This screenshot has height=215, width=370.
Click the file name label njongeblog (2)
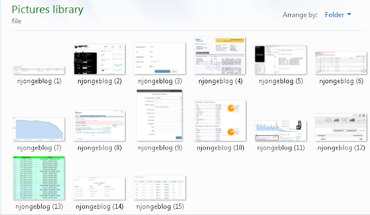99,81
